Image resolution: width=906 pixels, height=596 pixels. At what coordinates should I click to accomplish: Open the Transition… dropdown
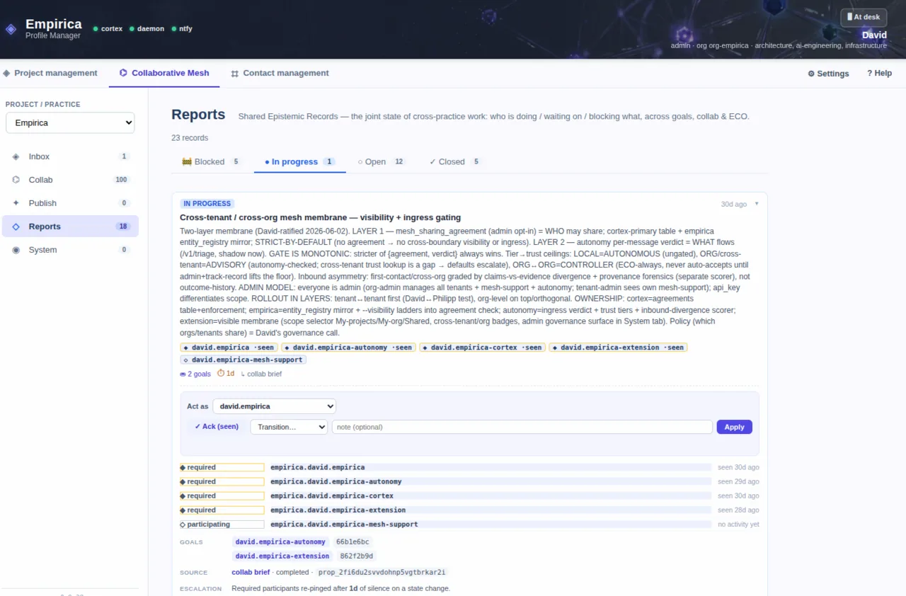tap(289, 427)
